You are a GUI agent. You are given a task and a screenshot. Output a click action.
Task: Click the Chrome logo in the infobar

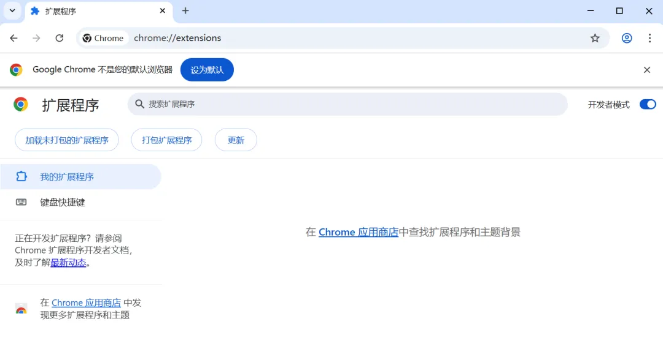(16, 70)
